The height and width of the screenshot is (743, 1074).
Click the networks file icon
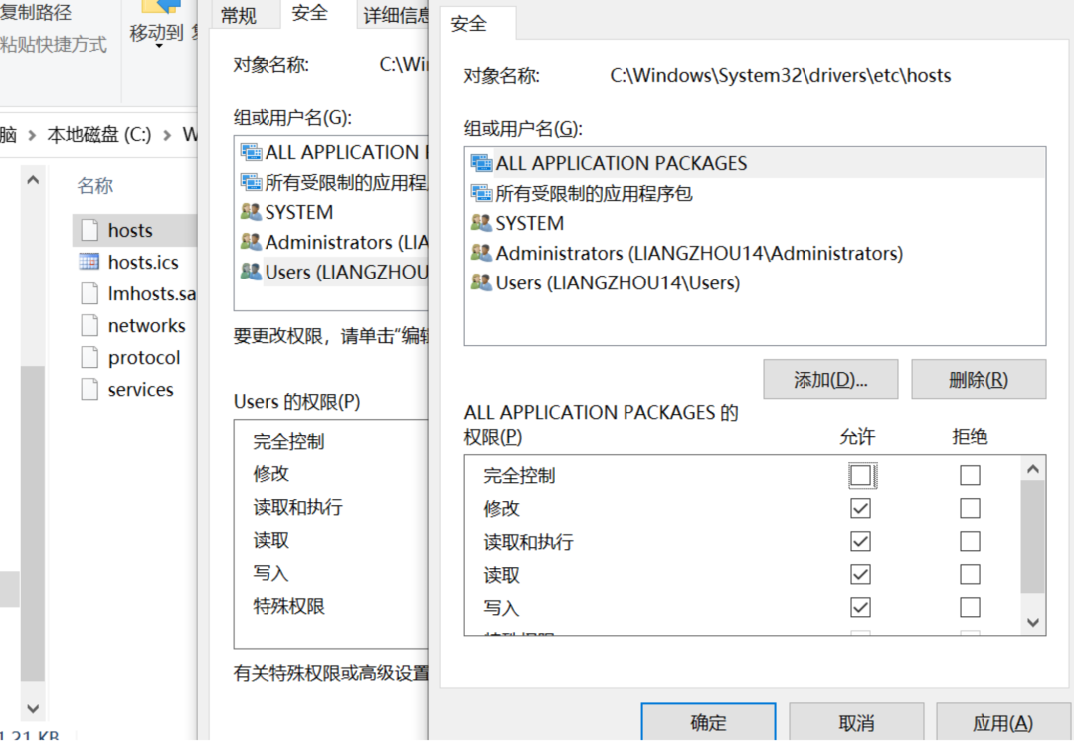point(89,325)
